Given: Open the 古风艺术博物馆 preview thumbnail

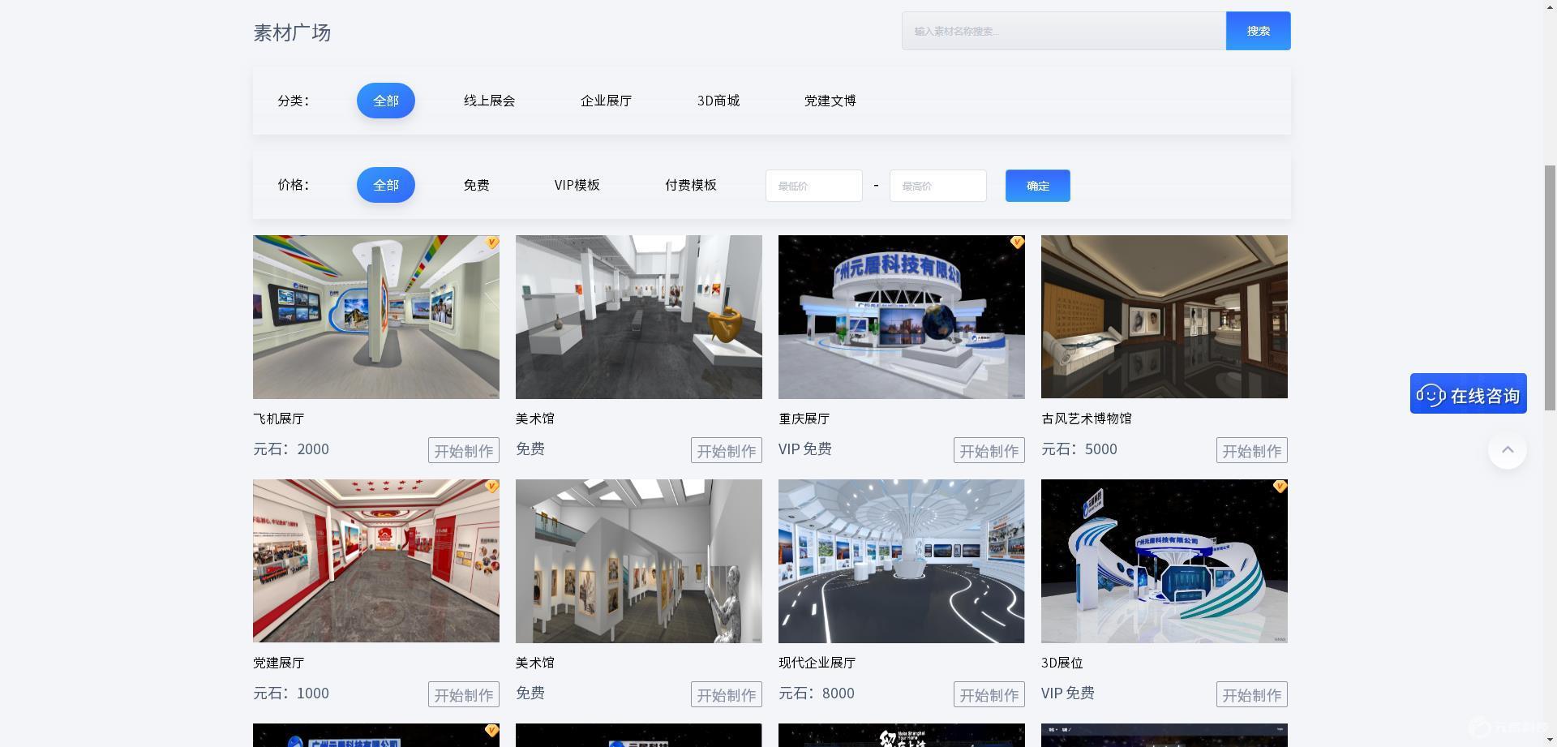Looking at the screenshot, I should click(1165, 317).
